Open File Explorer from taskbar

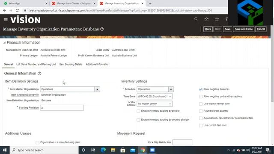[x=113, y=150]
